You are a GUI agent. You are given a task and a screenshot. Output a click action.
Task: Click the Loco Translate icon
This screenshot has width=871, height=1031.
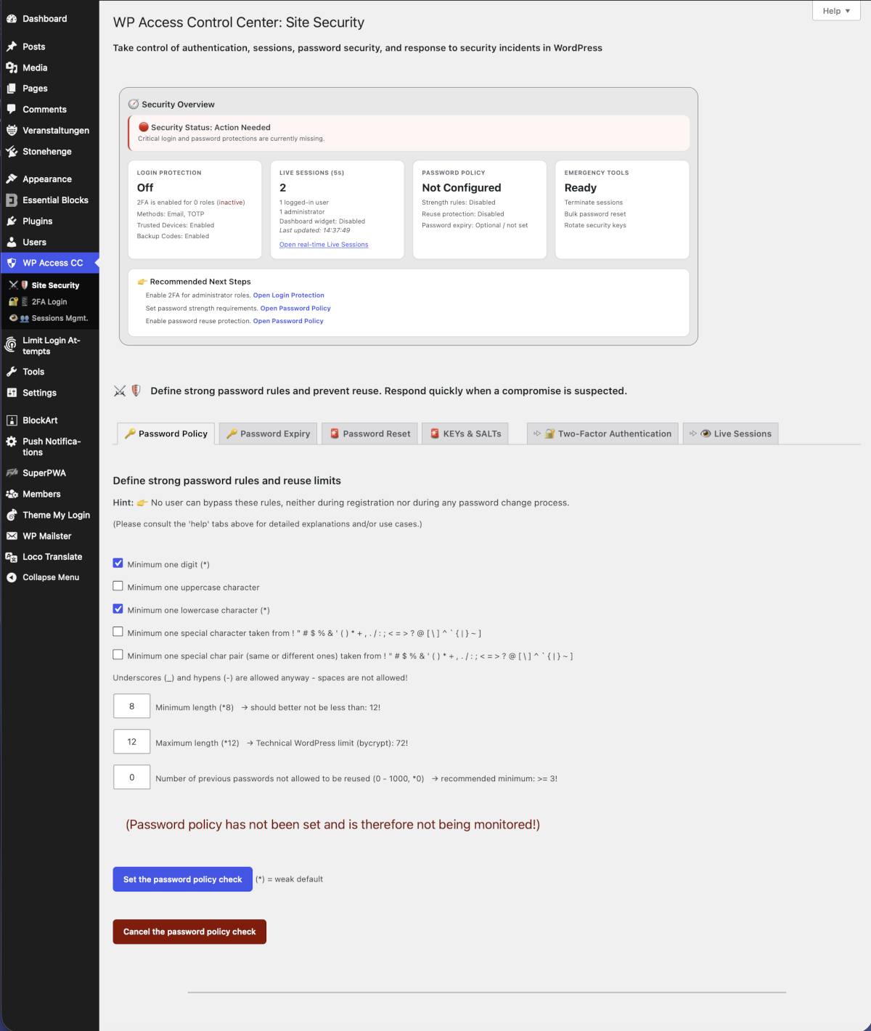[x=12, y=556]
